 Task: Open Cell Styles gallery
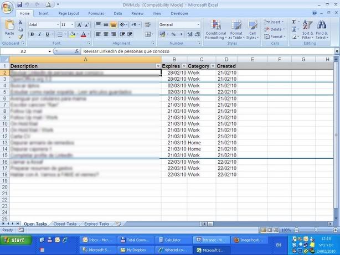pos(252,30)
